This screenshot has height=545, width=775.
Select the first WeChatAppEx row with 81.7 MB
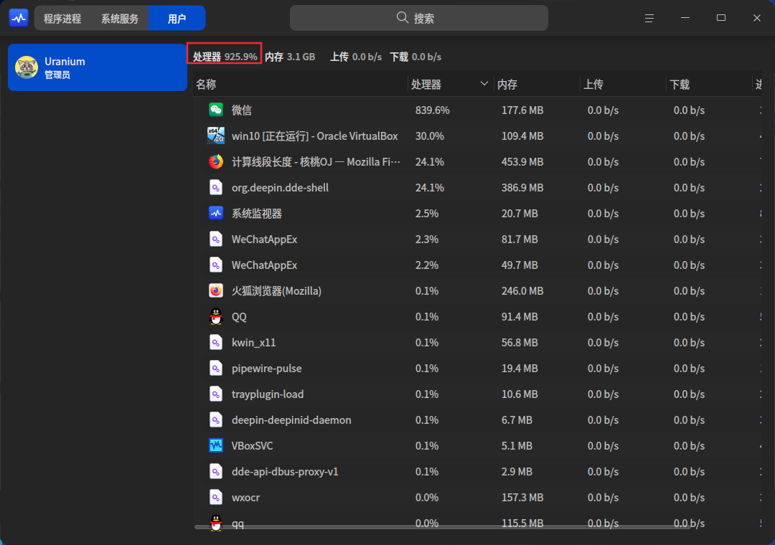(x=477, y=239)
